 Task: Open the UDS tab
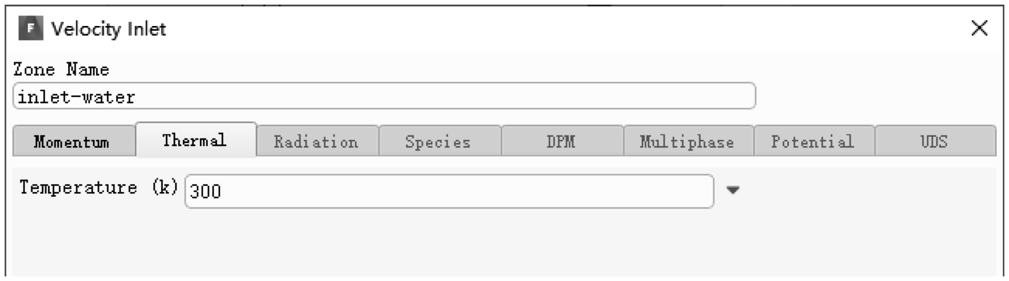pos(936,141)
